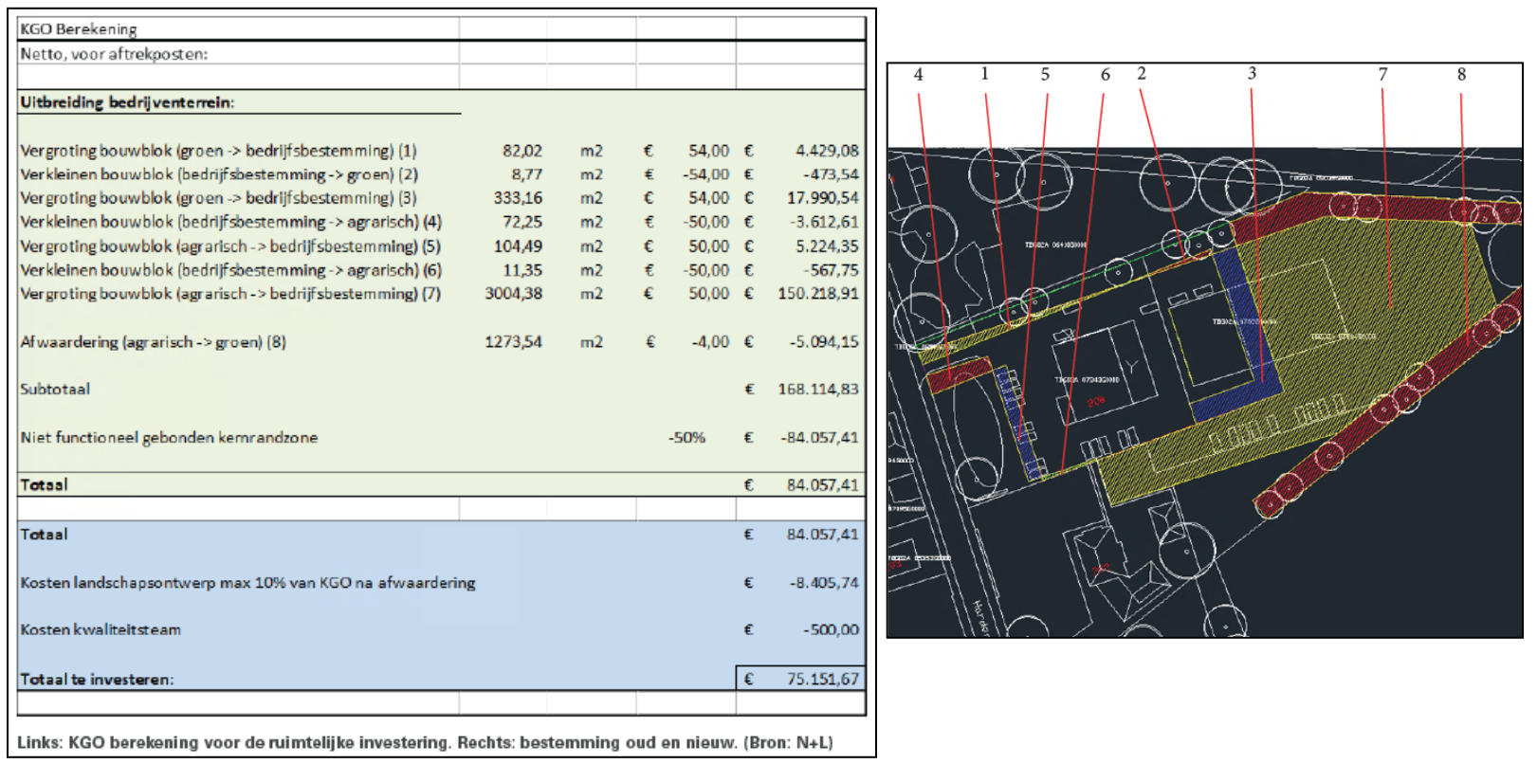Click the subtotal amount '168.114,83'
Image resolution: width=1537 pixels, height=764 pixels.
818,390
